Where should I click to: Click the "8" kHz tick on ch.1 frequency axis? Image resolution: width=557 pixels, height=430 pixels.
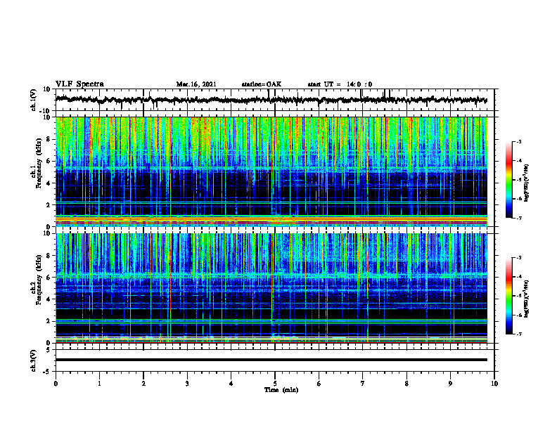(49, 139)
